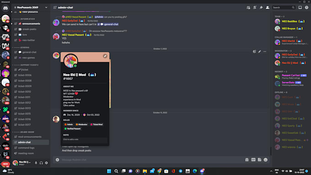Click the profile avatar in popup
Screen dimensions: 311x175
click(x=70, y=61)
